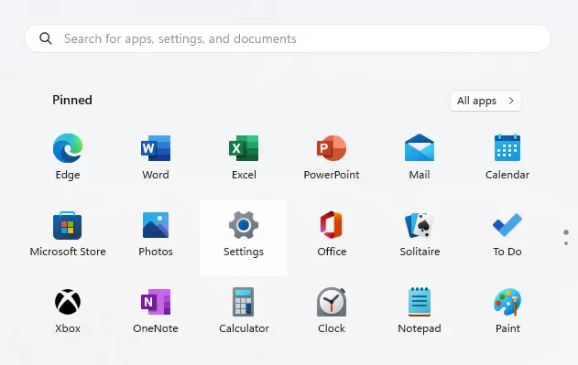The width and height of the screenshot is (578, 365).
Task: Open the Calculator app
Action: pyautogui.click(x=244, y=302)
